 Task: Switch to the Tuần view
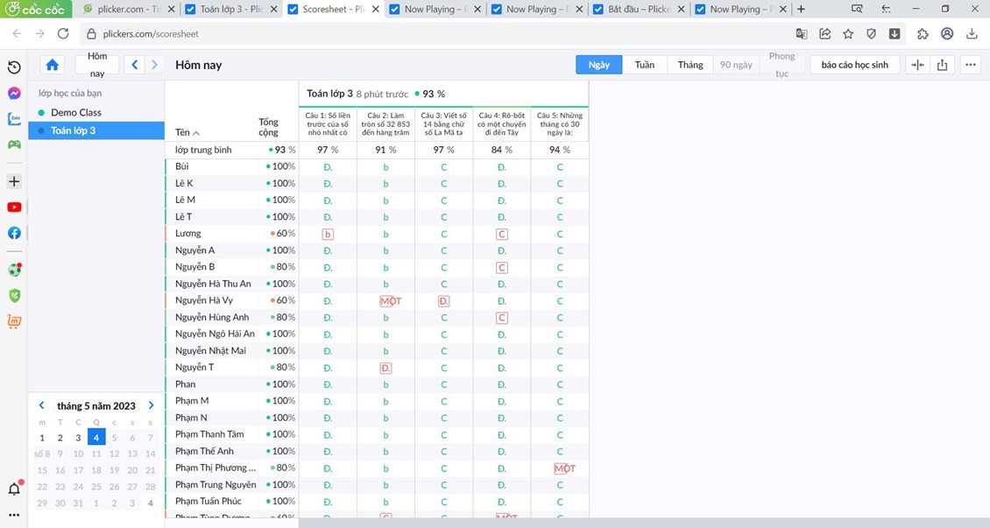tap(644, 65)
